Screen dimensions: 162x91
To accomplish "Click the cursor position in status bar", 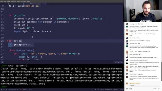I will coord(30,90).
